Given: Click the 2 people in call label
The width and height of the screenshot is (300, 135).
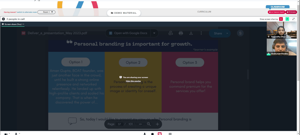Looking at the screenshot, I should [16, 19].
